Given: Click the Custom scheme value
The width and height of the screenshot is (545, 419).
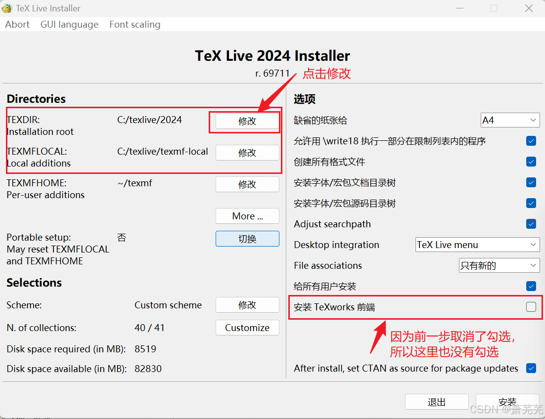Looking at the screenshot, I should point(168,305).
